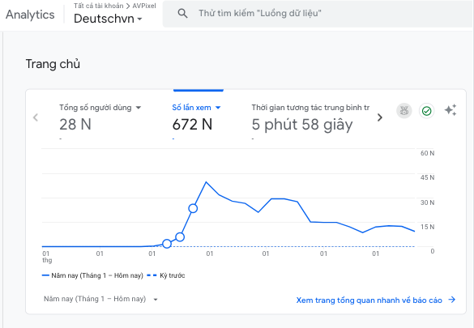This screenshot has width=474, height=328.
Task: Click the Tất cả tài khoản breadcrumb
Action: pyautogui.click(x=99, y=6)
